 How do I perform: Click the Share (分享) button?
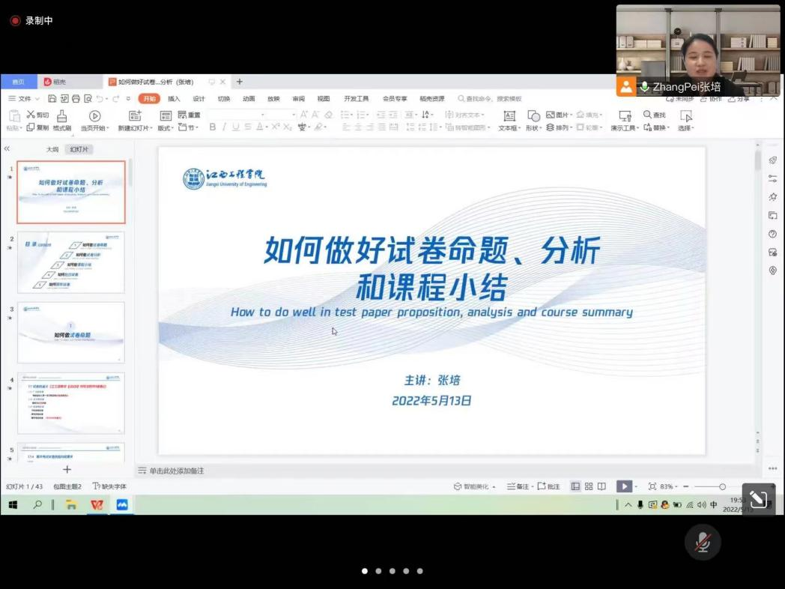[x=739, y=99]
